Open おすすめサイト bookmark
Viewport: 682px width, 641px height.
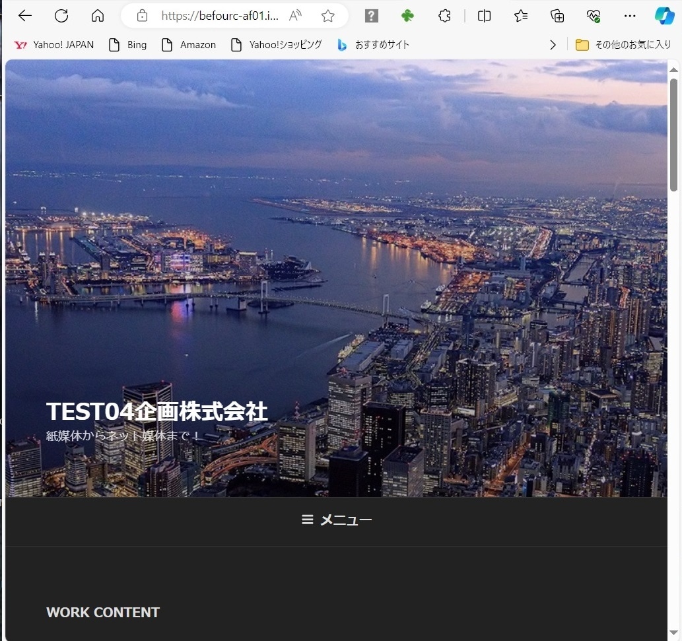[373, 45]
